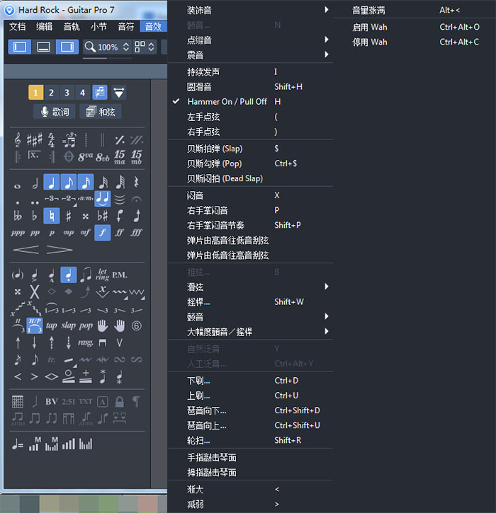Open the 文档 menu
496x513 pixels.
coord(18,26)
